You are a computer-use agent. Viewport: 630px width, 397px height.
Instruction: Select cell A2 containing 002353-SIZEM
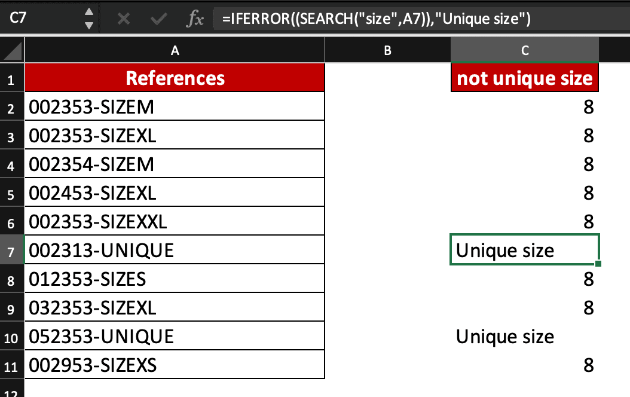[175, 106]
